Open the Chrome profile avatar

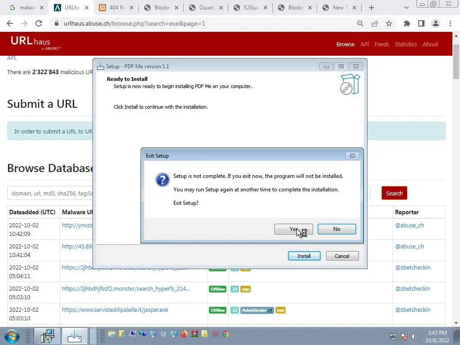point(436,23)
